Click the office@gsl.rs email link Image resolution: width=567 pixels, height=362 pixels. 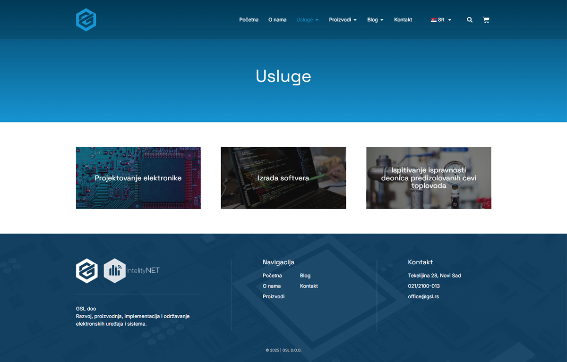coord(423,296)
